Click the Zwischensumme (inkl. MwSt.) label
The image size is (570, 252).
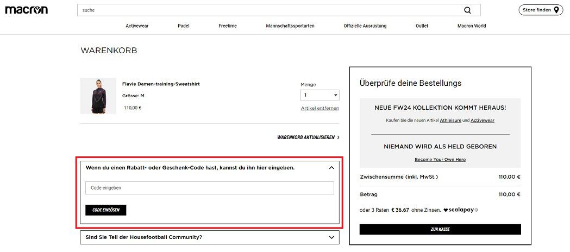399,177
